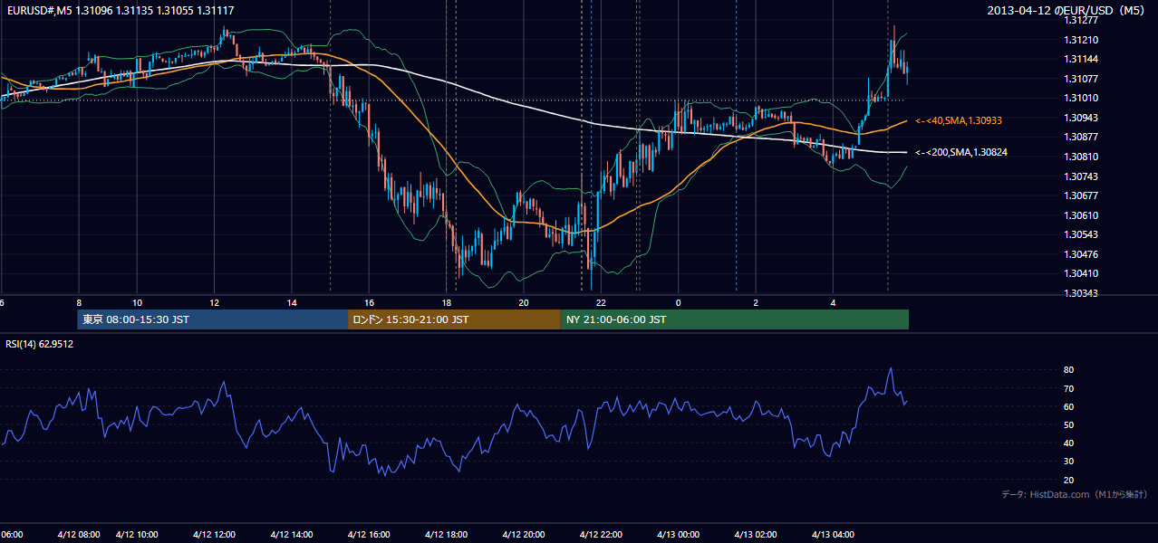
Task: Click the 1.31277 price axis label
Action: 1082,20
